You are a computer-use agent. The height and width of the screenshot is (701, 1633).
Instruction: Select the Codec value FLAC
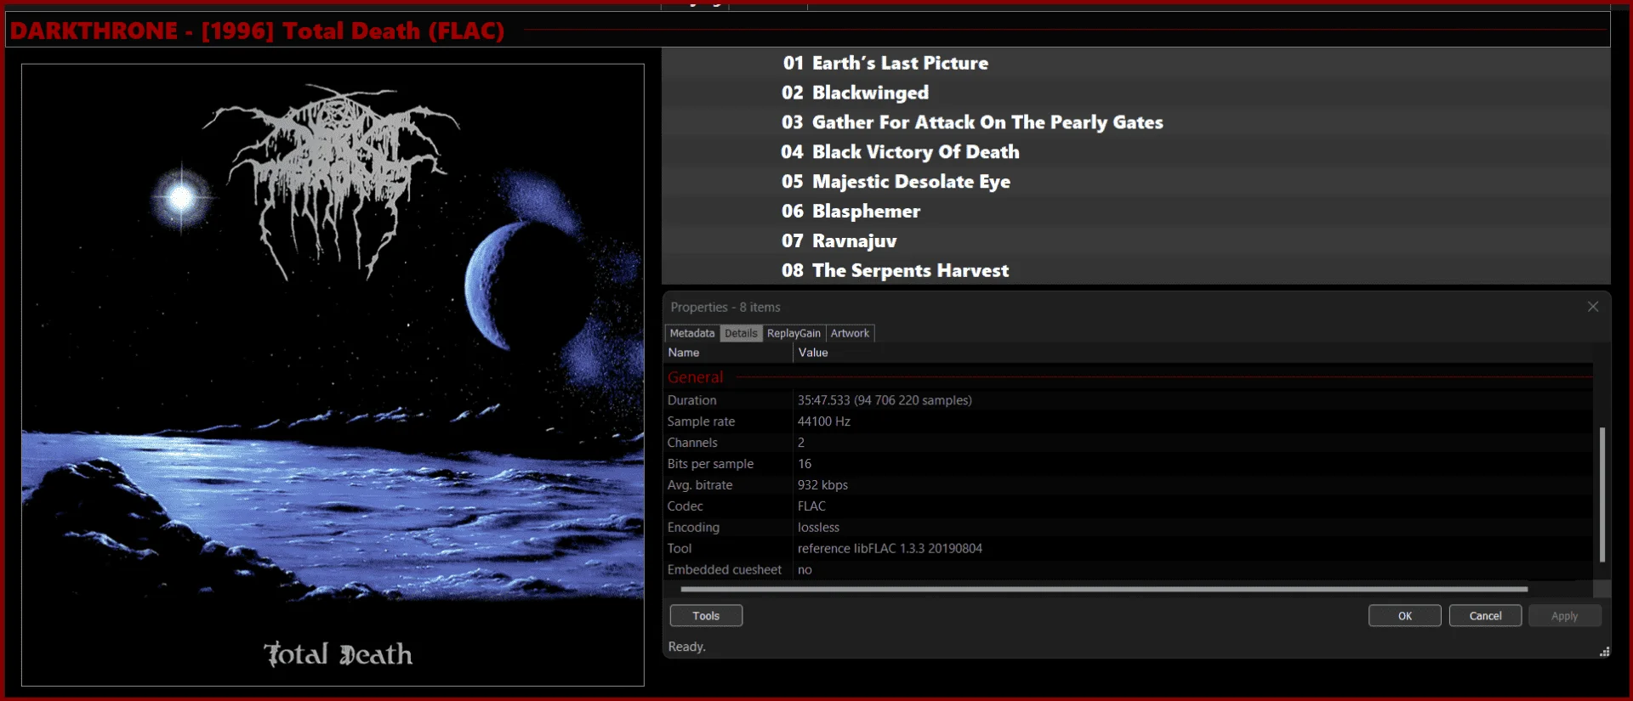811,506
